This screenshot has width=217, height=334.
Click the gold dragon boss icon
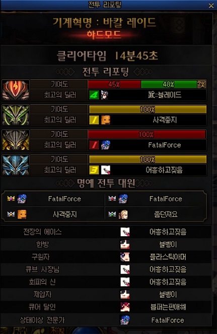tap(16, 140)
